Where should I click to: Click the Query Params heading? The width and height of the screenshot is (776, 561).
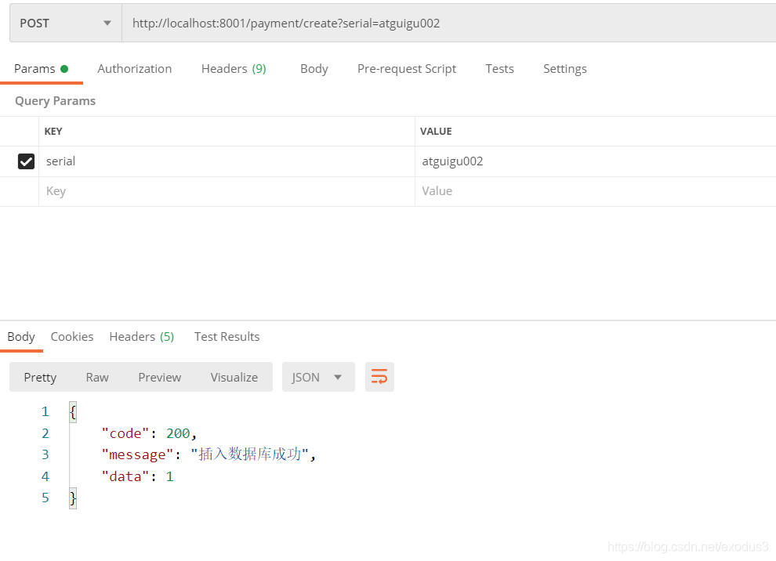point(55,101)
